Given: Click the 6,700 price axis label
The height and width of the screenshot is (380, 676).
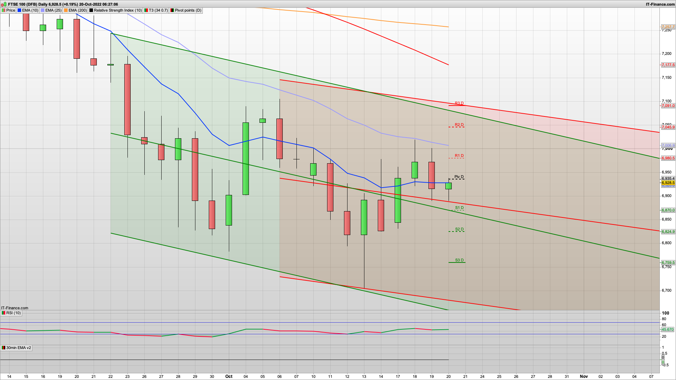Looking at the screenshot, I should (x=666, y=291).
